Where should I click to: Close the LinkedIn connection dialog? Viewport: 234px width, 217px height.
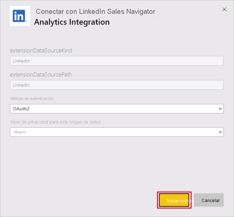pyautogui.click(x=224, y=9)
